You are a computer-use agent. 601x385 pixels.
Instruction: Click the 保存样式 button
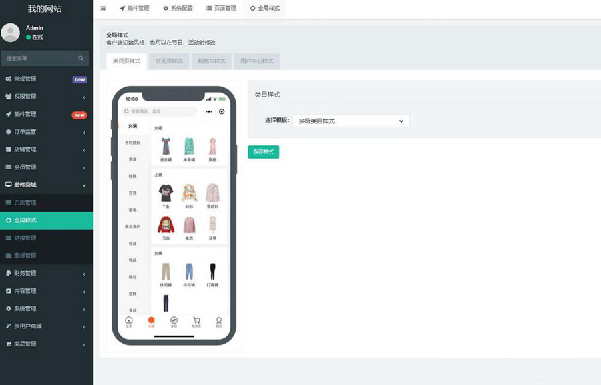(x=263, y=152)
